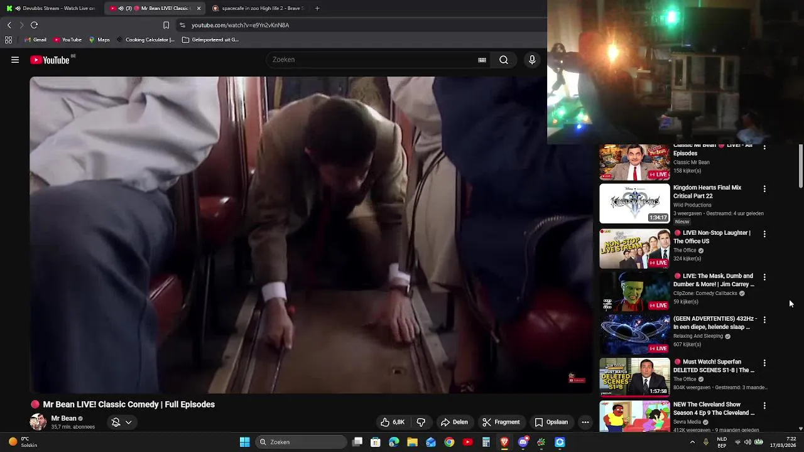Reload the page with the refresh icon
Viewport: 804px width, 452px height.
click(34, 25)
